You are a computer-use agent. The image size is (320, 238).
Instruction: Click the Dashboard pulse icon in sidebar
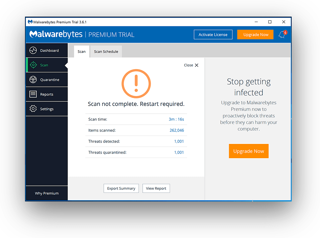click(33, 51)
